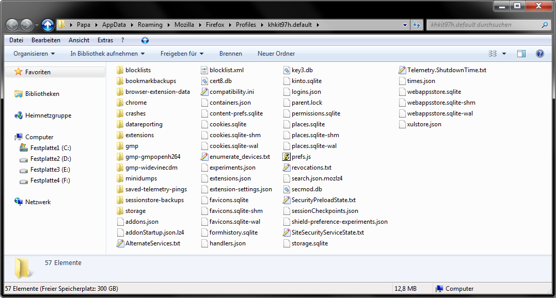Navigate to AppData in breadcrumb
This screenshot has height=298, width=556.
tap(114, 25)
